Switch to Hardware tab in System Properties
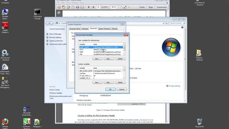The width and height of the screenshot is (229, 129). (x=85, y=29)
